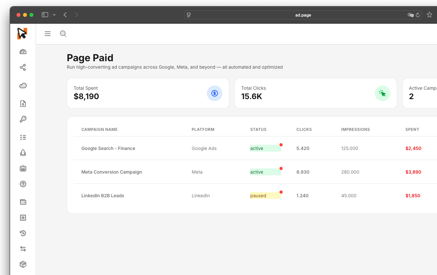Screen dimensions: 437x275
Task: Bookmark this page with the star
Action: (430, 15)
